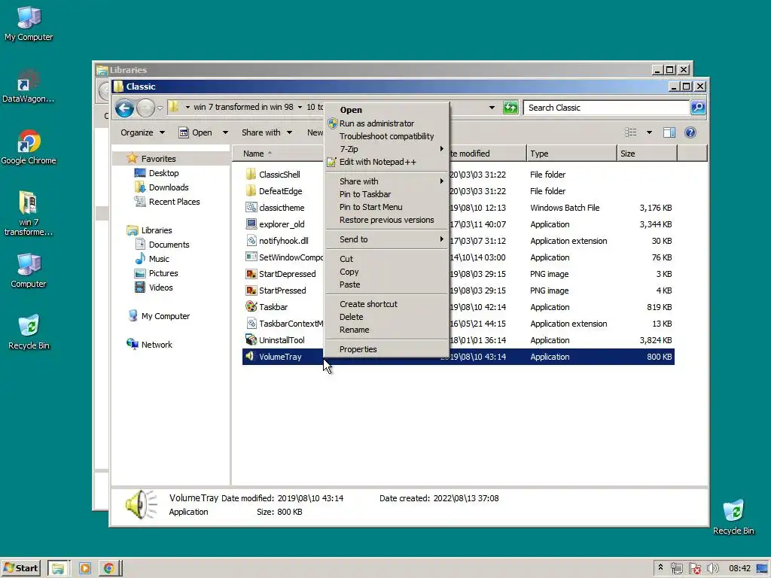Image resolution: width=771 pixels, height=578 pixels.
Task: Open Documents library in sidebar
Action: click(x=169, y=245)
